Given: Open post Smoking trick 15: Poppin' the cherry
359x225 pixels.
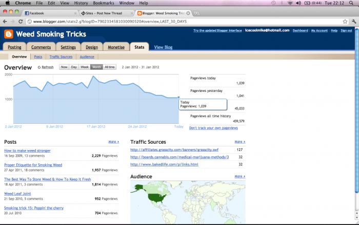Looking at the screenshot, I should [x=34, y=208].
